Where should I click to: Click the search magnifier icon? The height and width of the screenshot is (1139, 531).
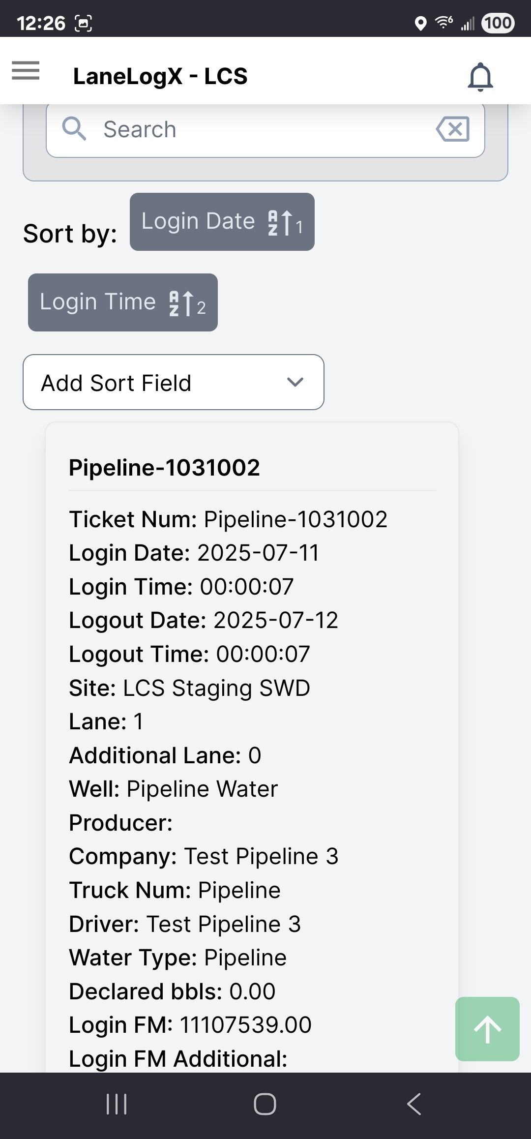pyautogui.click(x=74, y=129)
